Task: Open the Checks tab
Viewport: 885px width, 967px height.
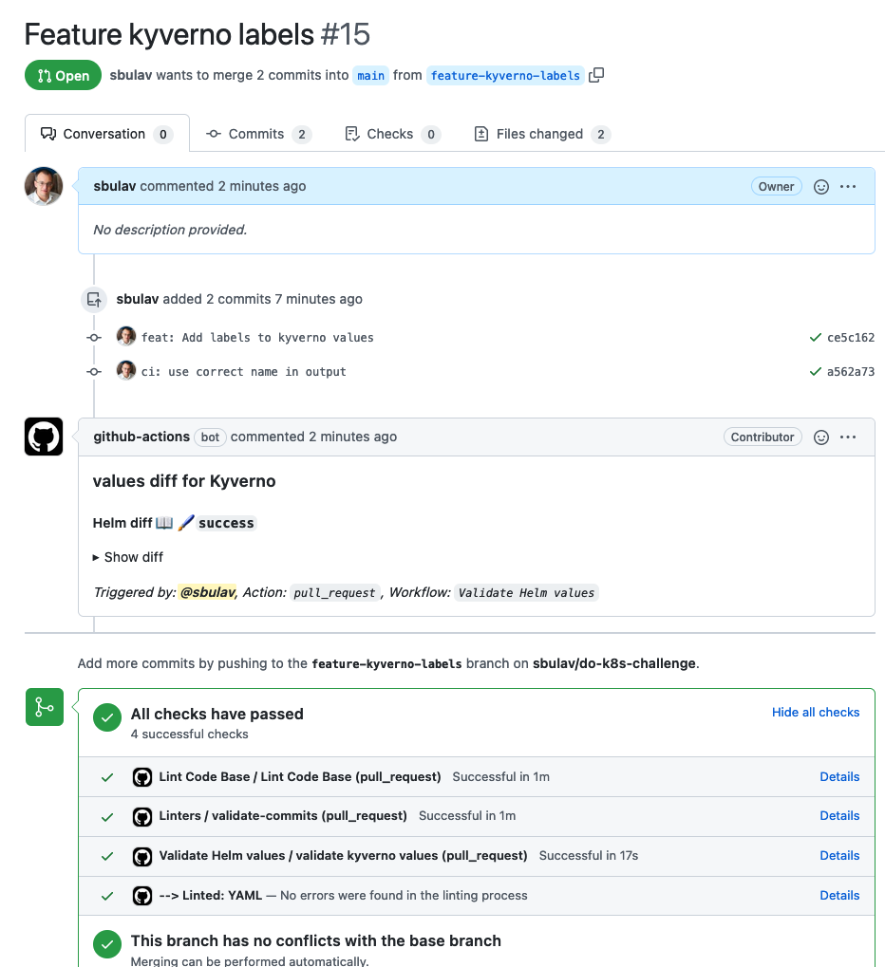Action: tap(392, 134)
